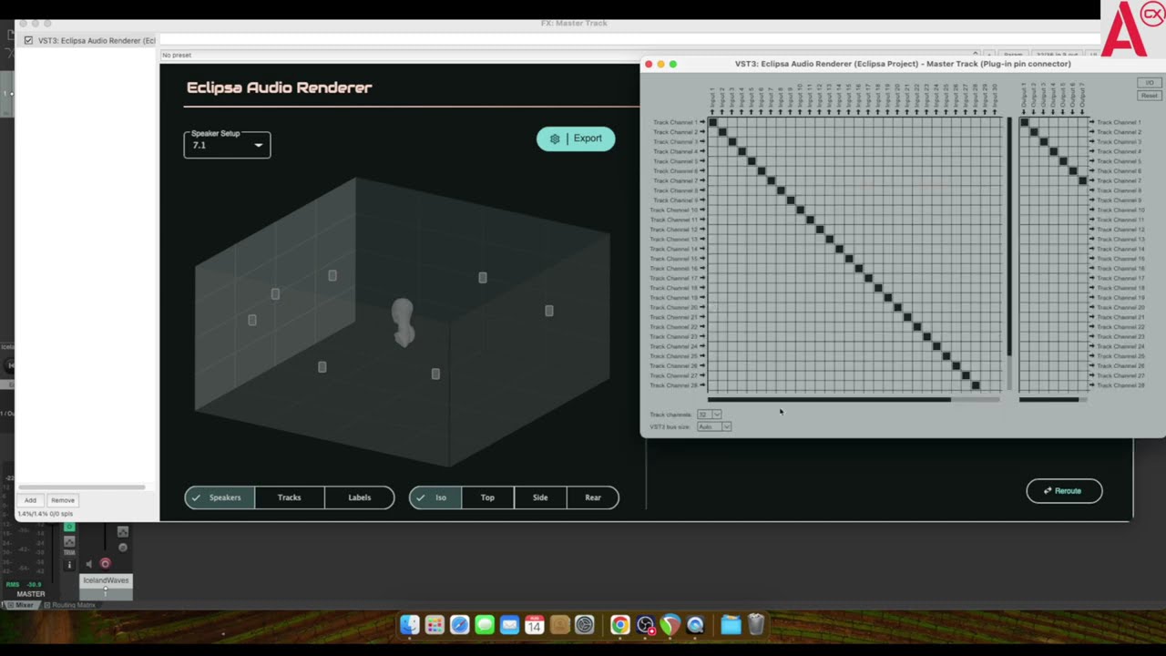Click the I/O button in pin connector
Screen dimensions: 1166x656
point(1150,83)
